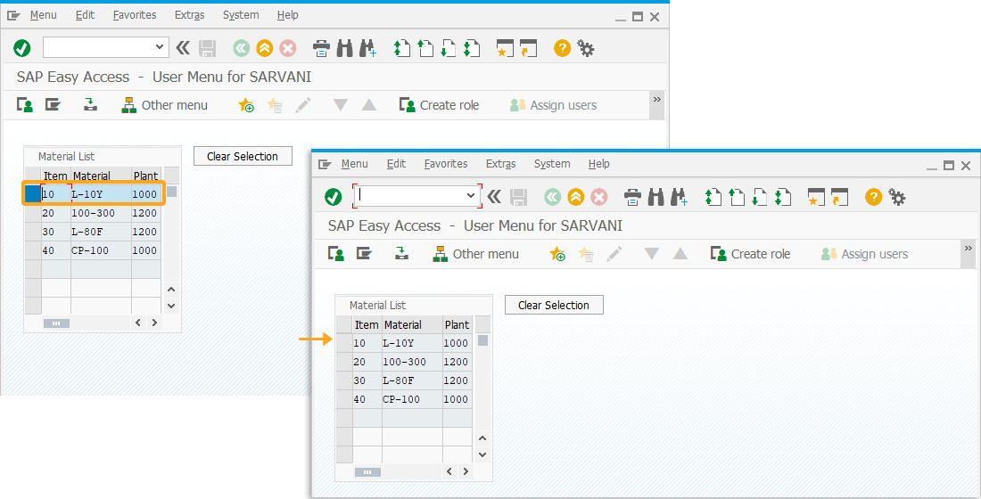This screenshot has width=981, height=499.
Task: Open Customize Layout gear in front window
Action: [x=897, y=198]
